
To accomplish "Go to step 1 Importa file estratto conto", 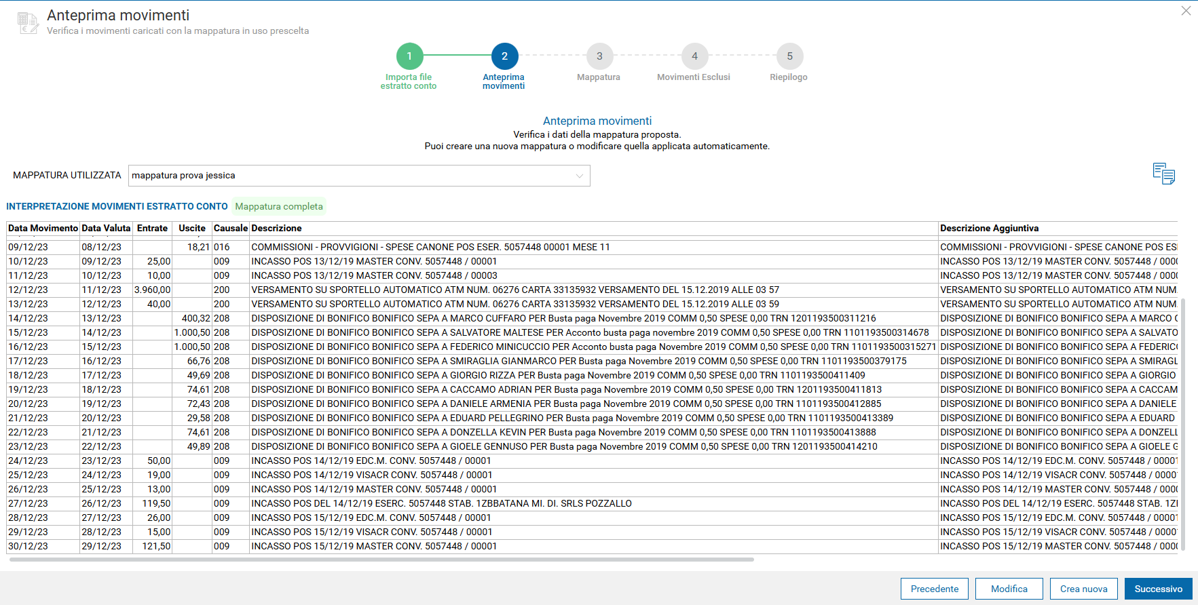I will point(409,56).
